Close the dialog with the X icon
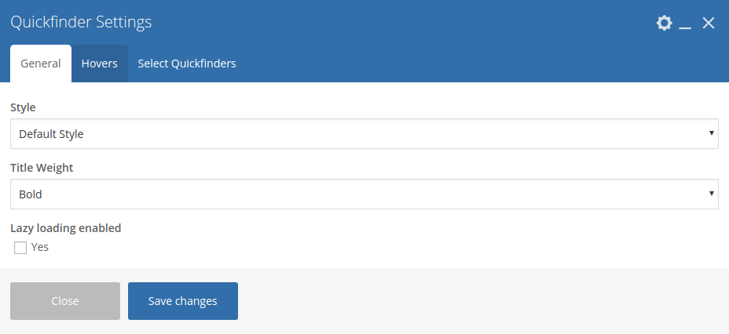This screenshot has height=334, width=729. click(709, 23)
